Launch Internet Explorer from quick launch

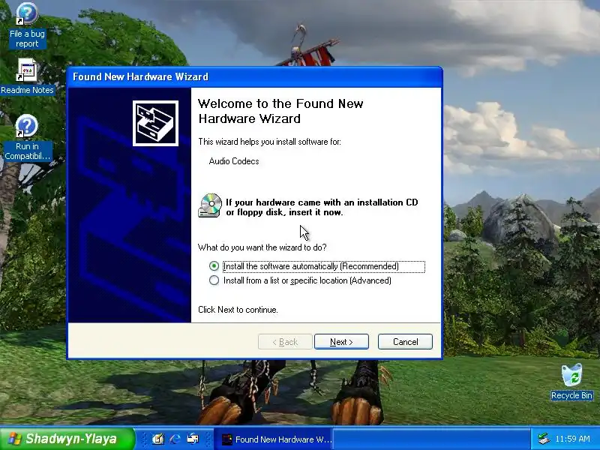[x=175, y=439]
